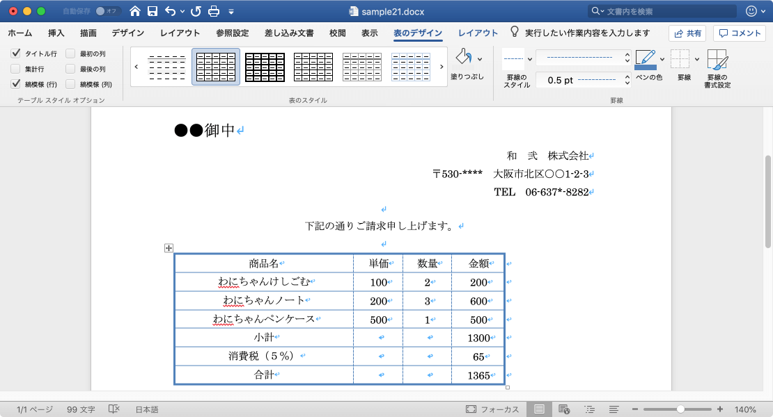Open the quick access toolbar customize arrow
The image size is (773, 417).
coord(231,12)
